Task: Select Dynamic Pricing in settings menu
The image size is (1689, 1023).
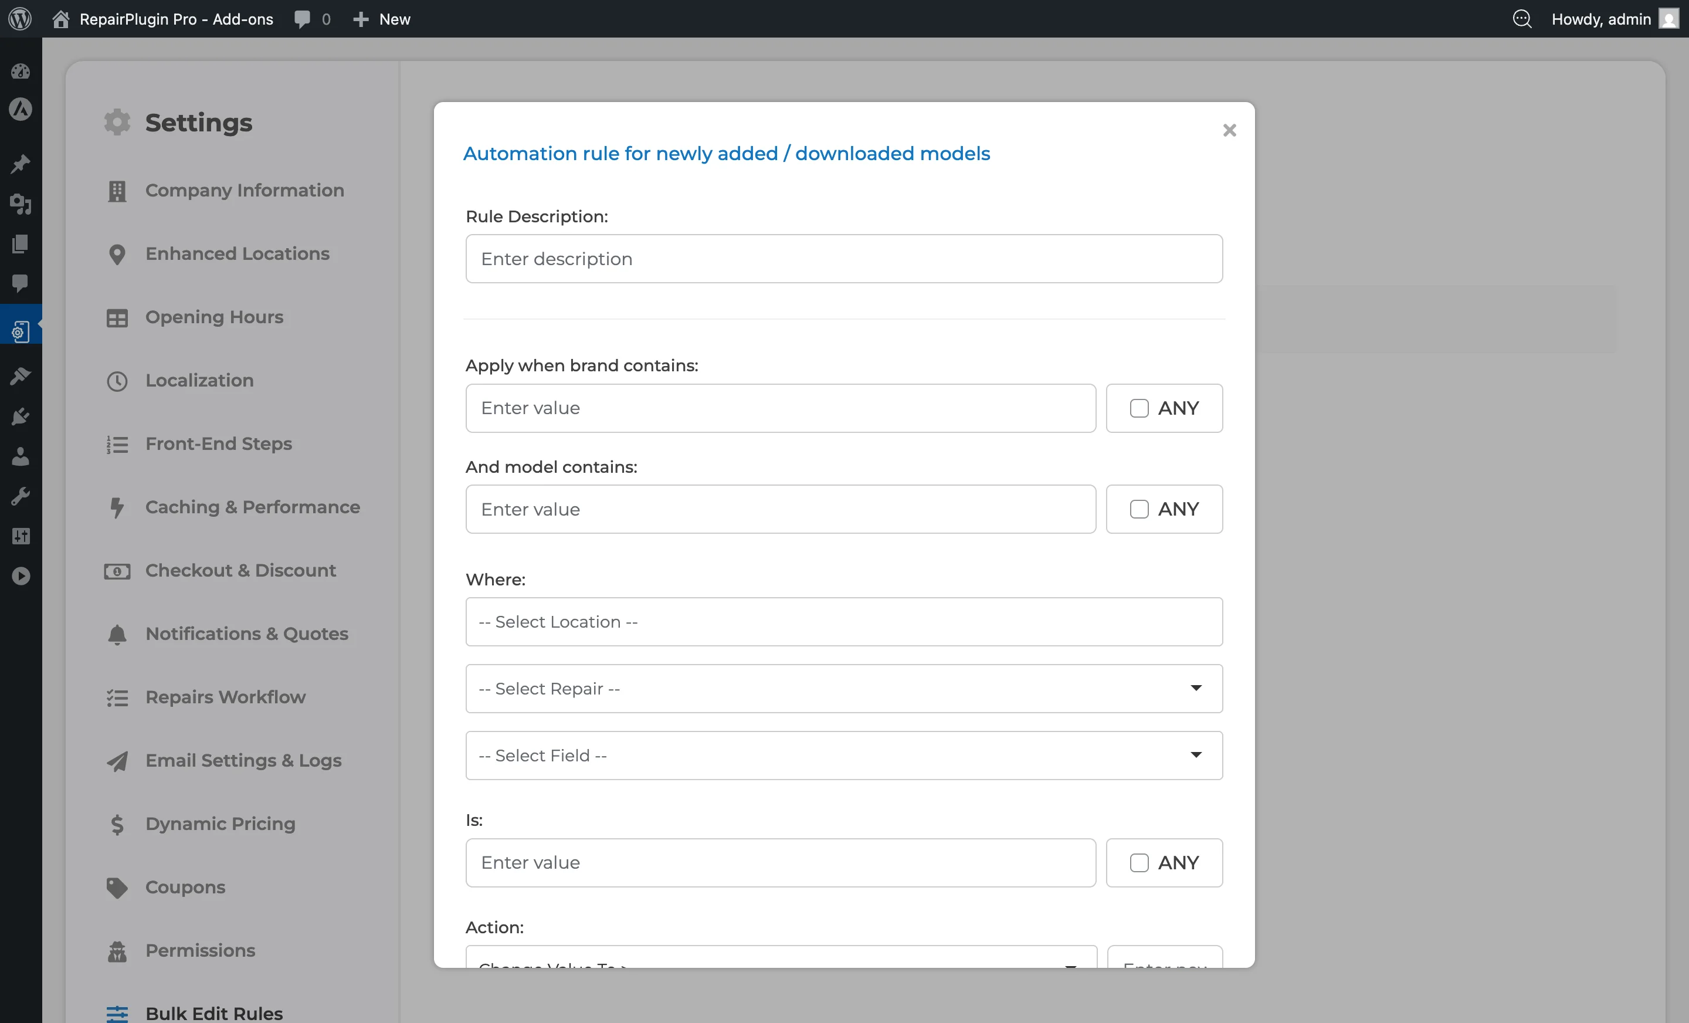Action: (x=220, y=824)
